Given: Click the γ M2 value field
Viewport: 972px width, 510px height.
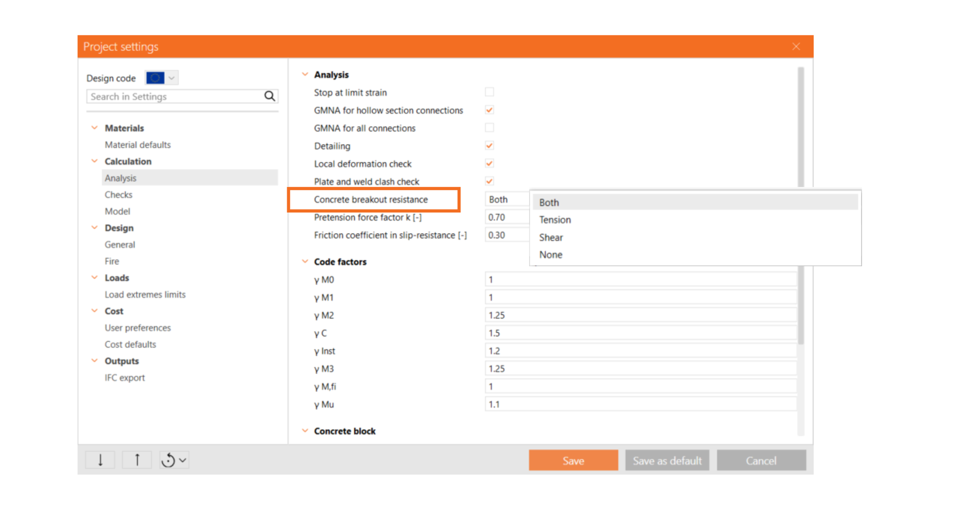Looking at the screenshot, I should point(640,315).
